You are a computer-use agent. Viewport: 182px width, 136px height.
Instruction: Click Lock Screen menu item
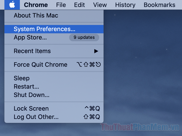(x=31, y=109)
